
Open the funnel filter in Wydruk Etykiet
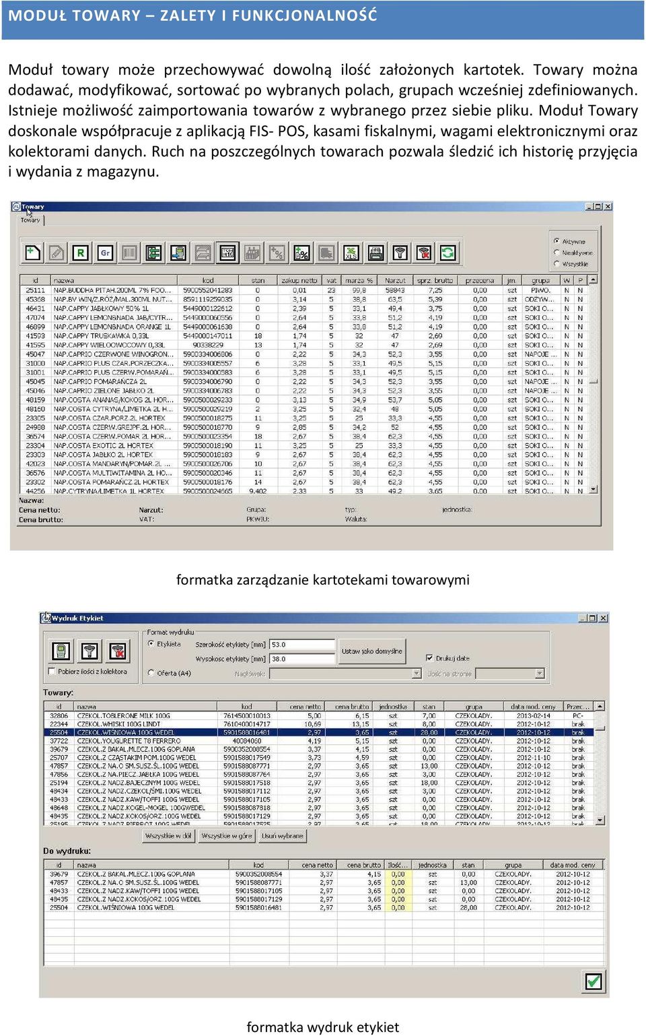tap(89, 651)
